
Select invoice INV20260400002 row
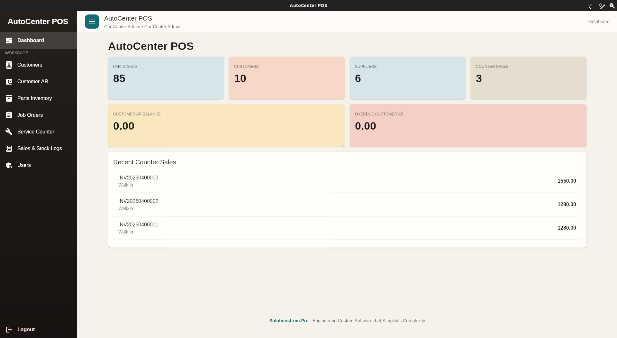[347, 205]
